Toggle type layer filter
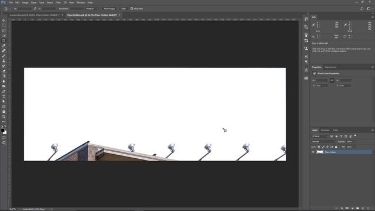The width and height of the screenshot is (375, 211). click(341, 137)
